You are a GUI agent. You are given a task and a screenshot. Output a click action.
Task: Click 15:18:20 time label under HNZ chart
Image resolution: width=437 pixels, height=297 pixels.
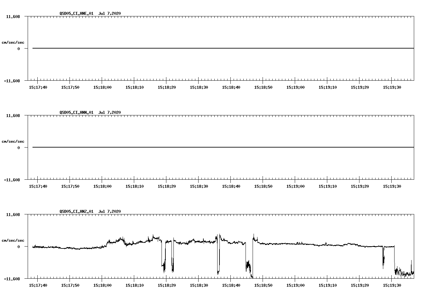click(x=167, y=285)
